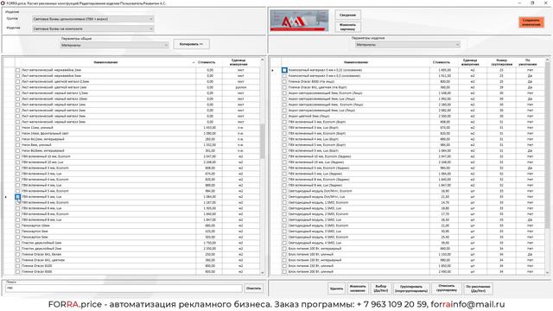Click the left table scroll down arrow
The height and width of the screenshot is (311, 553).
pyautogui.click(x=262, y=273)
